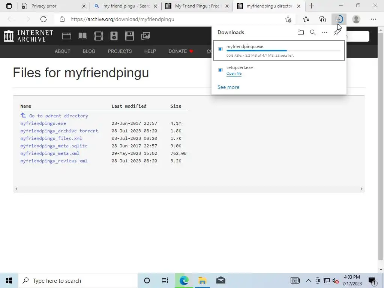Viewport: 384px width, 288px height.
Task: Open the PROJECTS menu item
Action: click(x=120, y=51)
